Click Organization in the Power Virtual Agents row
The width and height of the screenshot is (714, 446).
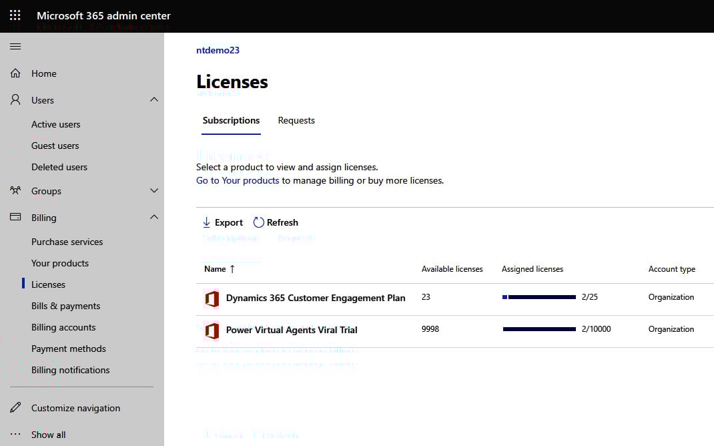tap(671, 329)
